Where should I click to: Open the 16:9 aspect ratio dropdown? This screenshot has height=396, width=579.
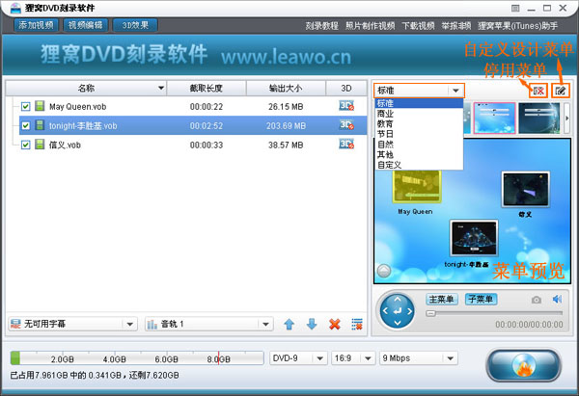pyautogui.click(x=352, y=358)
